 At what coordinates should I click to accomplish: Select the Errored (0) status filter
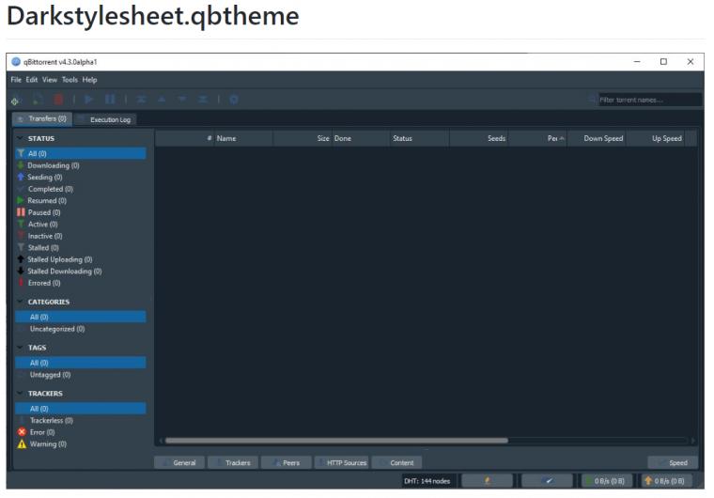click(x=81, y=283)
